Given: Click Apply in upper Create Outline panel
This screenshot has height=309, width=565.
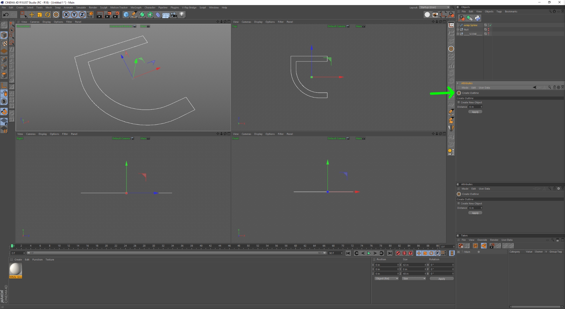Looking at the screenshot, I should (x=475, y=112).
